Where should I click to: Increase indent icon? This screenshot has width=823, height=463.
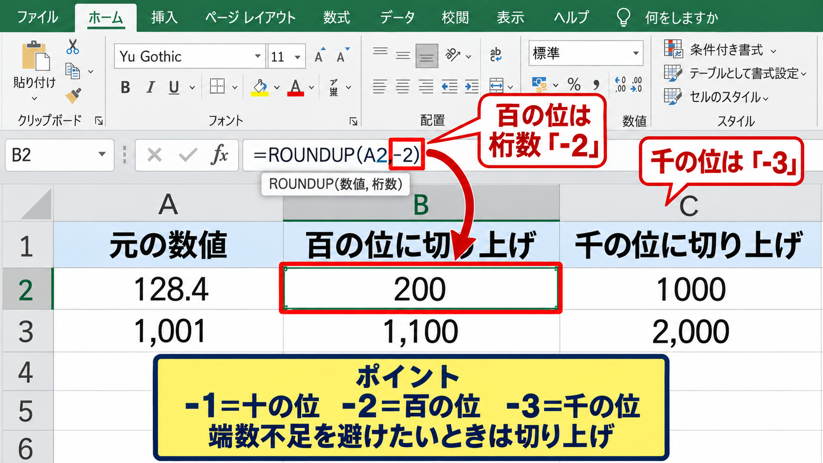tap(472, 87)
